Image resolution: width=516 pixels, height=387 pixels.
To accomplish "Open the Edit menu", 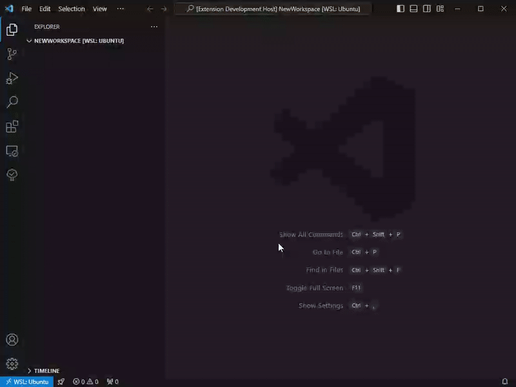I will point(45,9).
